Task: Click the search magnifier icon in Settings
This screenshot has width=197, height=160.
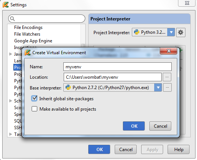Action: click(12, 19)
